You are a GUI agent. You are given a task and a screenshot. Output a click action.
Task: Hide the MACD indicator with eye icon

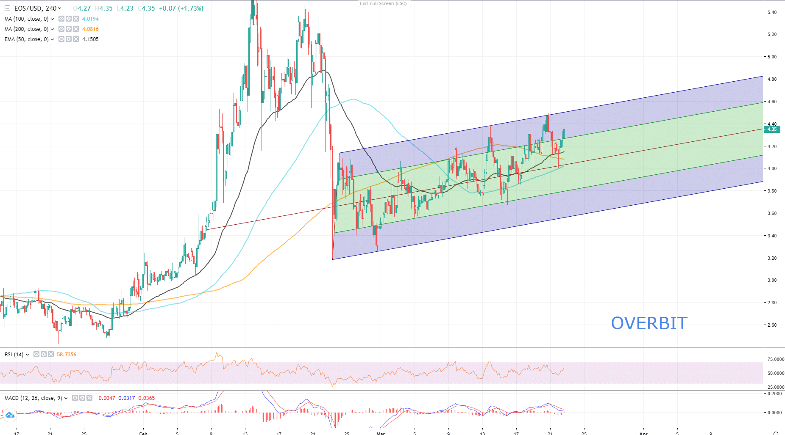[75, 398]
